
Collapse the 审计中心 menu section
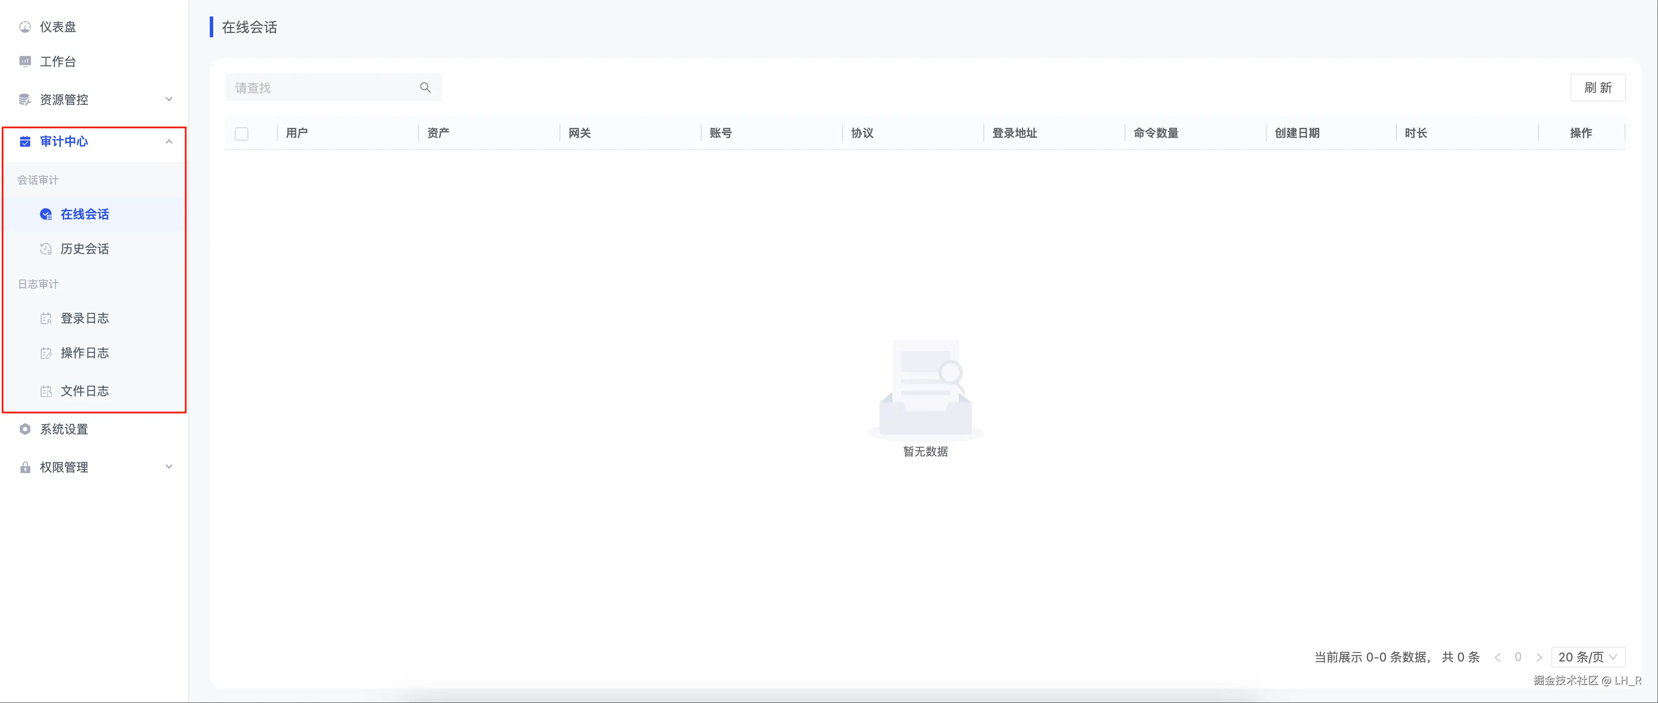[169, 141]
